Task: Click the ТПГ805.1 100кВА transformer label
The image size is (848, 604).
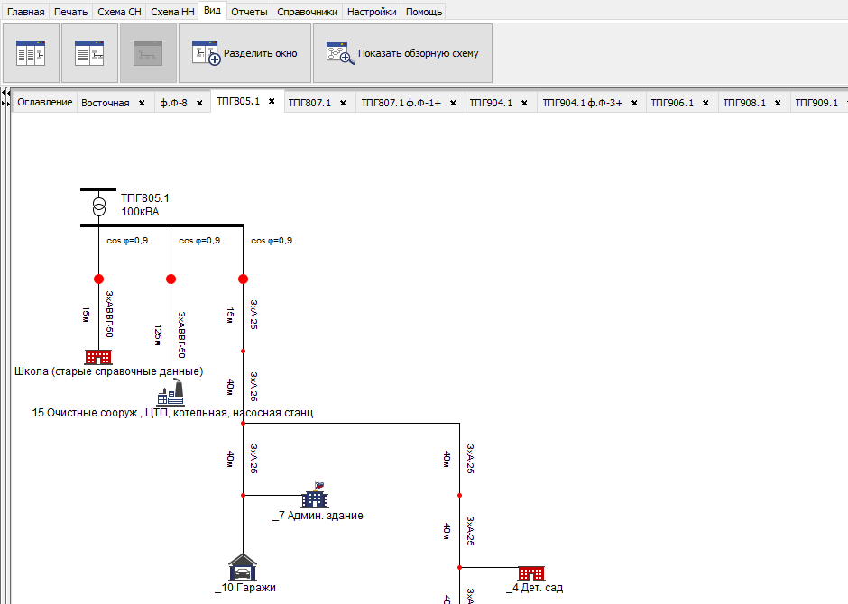Action: pyautogui.click(x=145, y=205)
